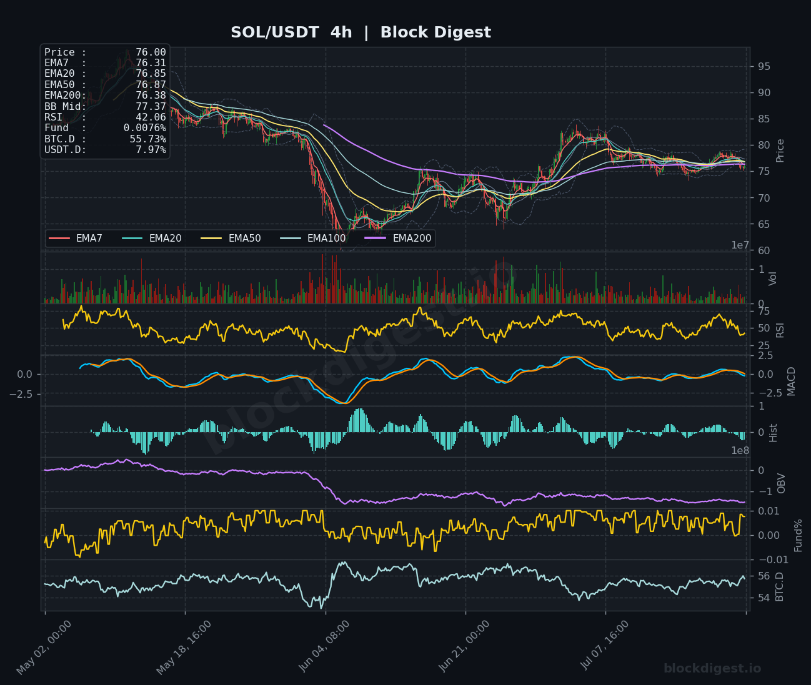Image resolution: width=811 pixels, height=685 pixels.
Task: Select the EMA200 legend label
Action: [412, 239]
